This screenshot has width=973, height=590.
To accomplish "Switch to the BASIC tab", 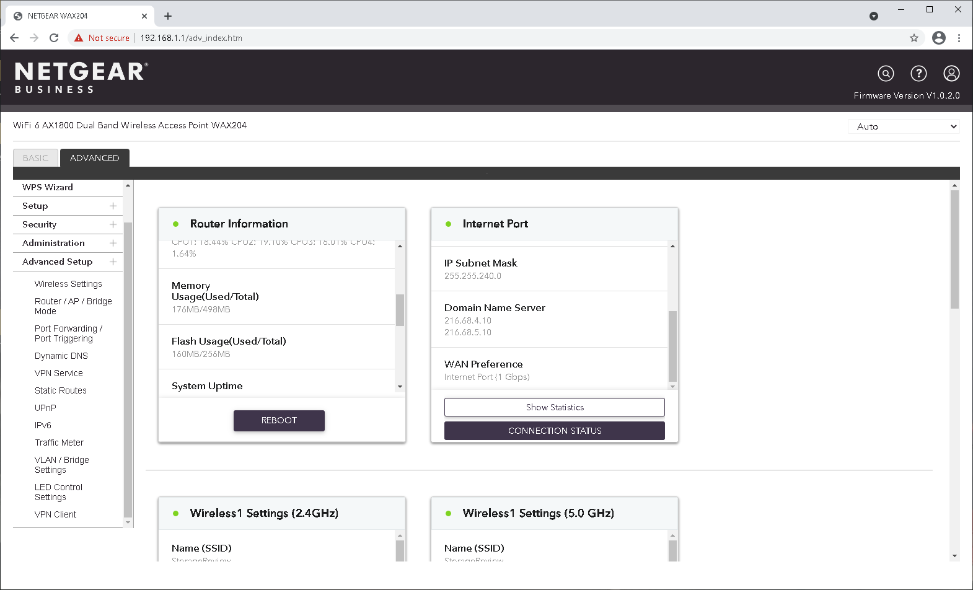I will click(x=35, y=158).
